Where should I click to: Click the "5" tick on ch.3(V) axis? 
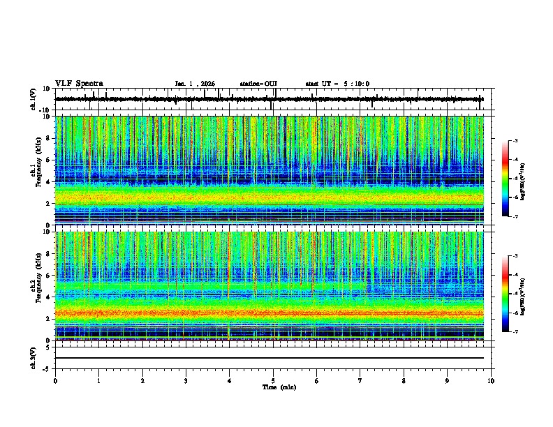(48, 347)
